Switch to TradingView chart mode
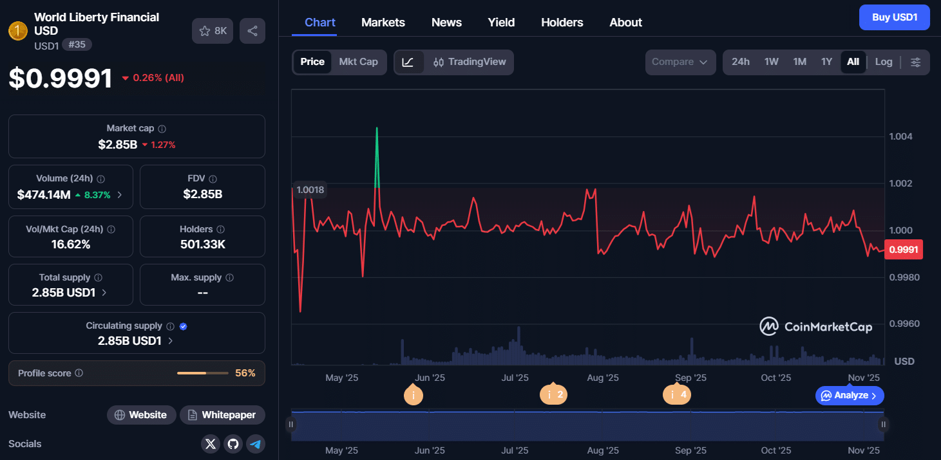The width and height of the screenshot is (941, 460). point(470,62)
